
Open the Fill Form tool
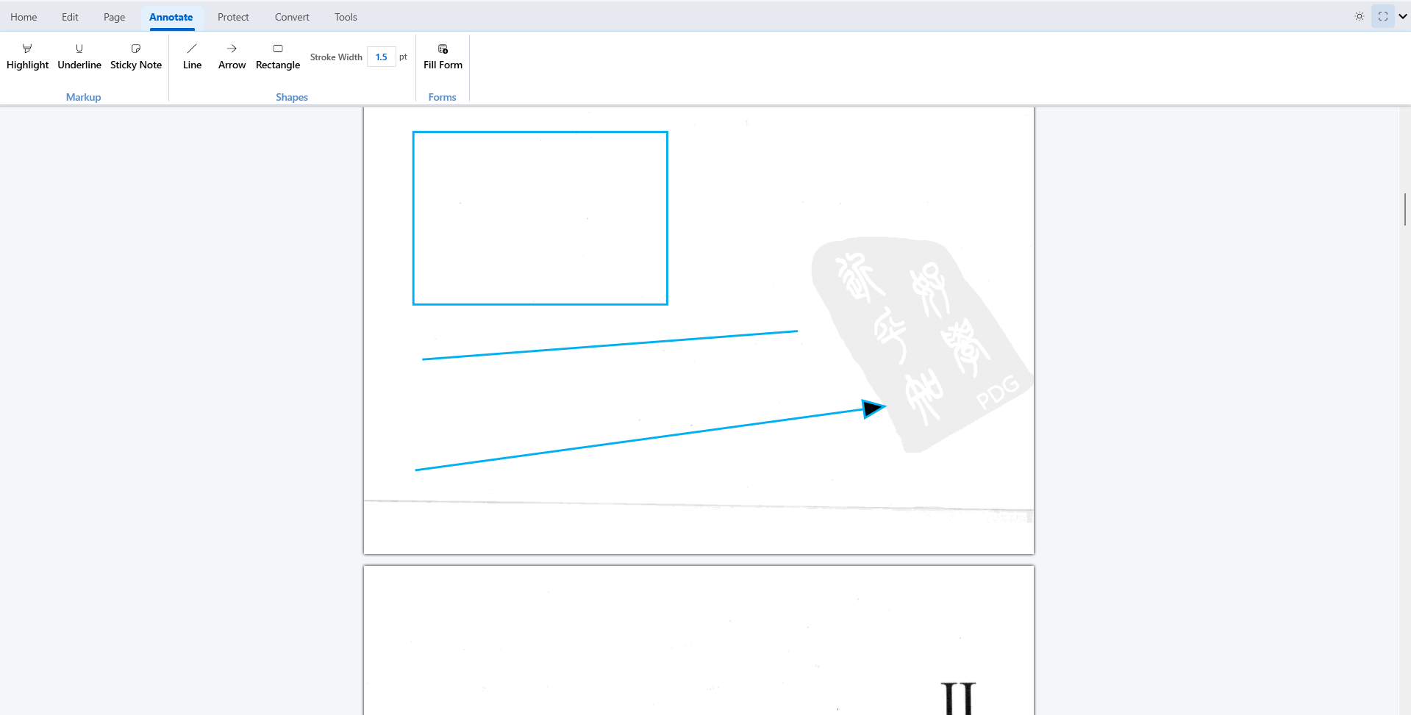443,57
